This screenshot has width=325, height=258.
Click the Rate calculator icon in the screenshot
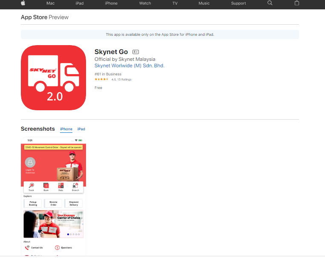[60, 186]
